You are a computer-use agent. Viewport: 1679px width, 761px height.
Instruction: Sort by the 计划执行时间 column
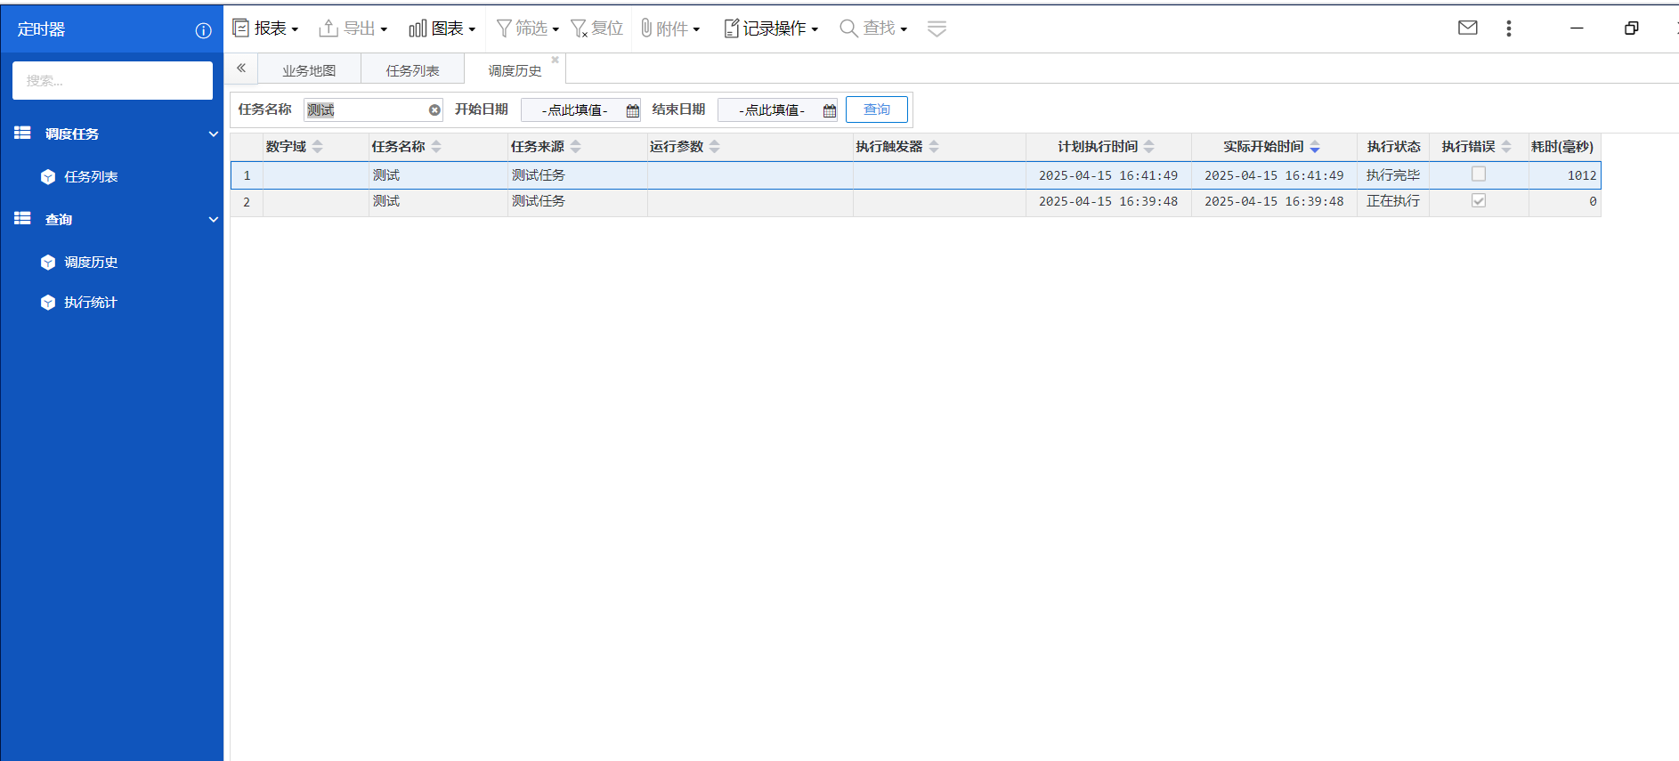(1148, 146)
